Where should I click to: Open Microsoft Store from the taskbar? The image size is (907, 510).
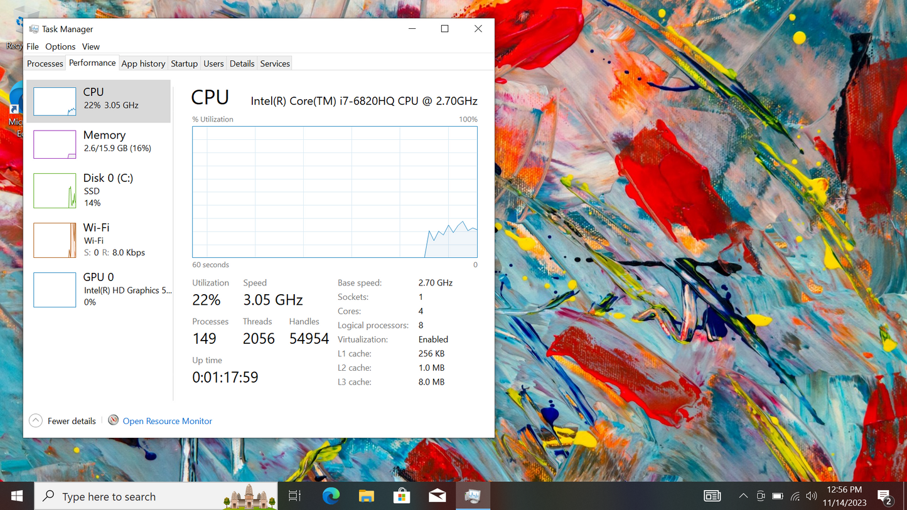point(402,496)
